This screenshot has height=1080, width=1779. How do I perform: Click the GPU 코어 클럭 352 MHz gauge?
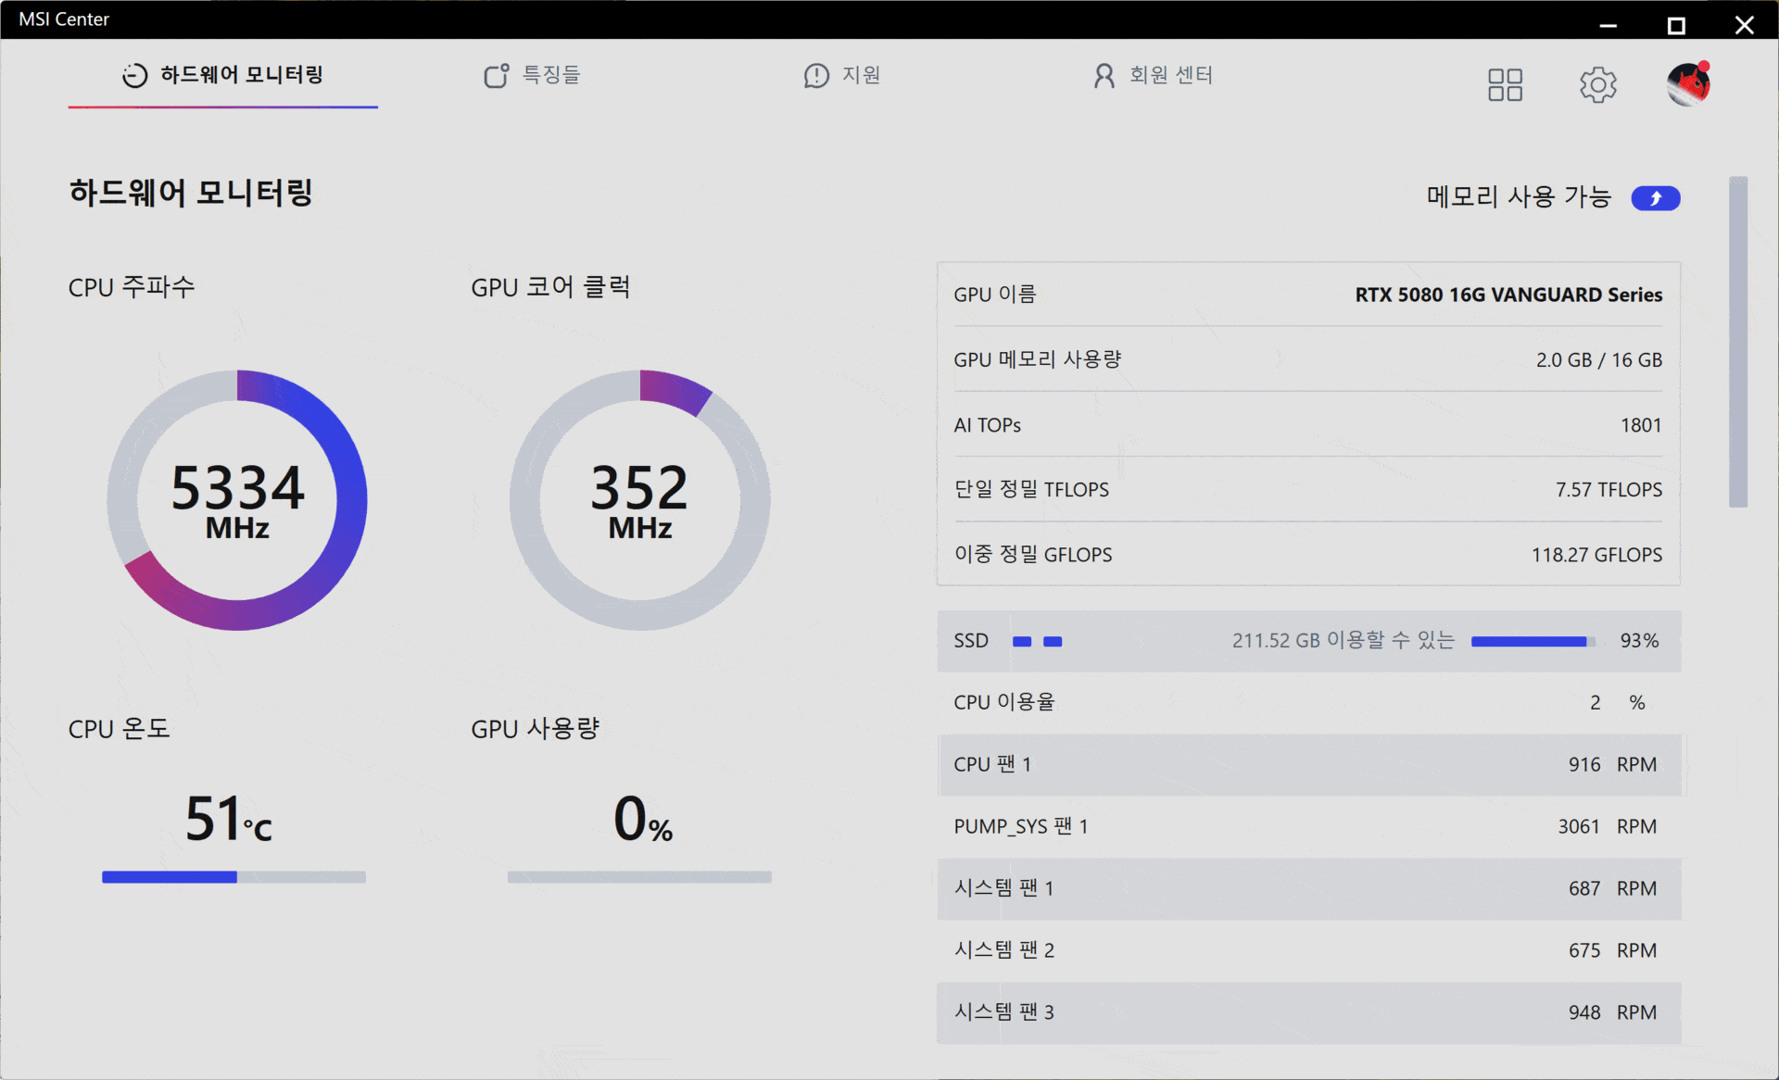639,500
